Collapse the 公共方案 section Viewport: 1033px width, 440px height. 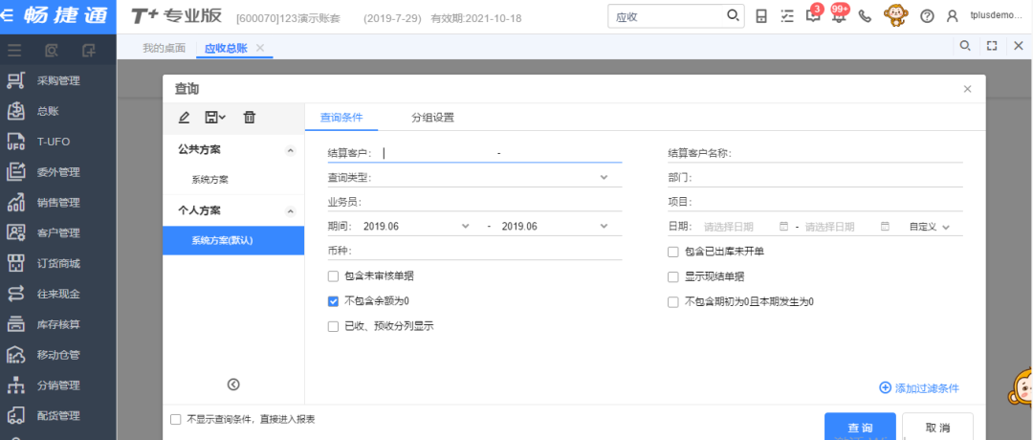tap(290, 150)
